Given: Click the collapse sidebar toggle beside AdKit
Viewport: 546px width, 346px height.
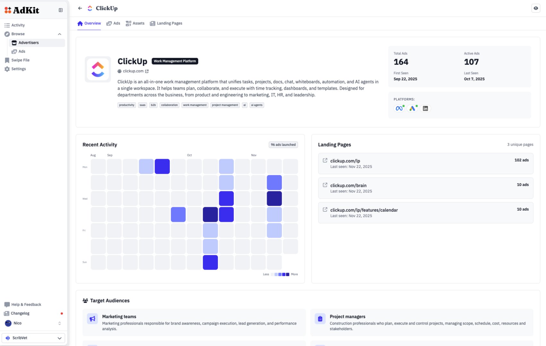Looking at the screenshot, I should coord(61,10).
